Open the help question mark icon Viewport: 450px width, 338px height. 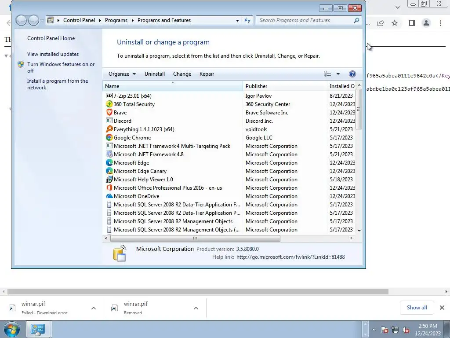352,74
